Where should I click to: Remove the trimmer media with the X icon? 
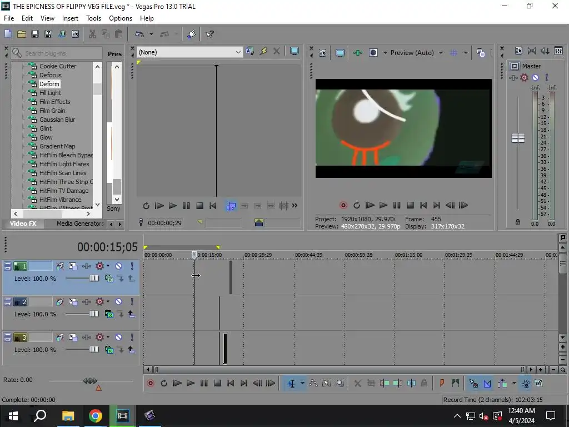[277, 51]
